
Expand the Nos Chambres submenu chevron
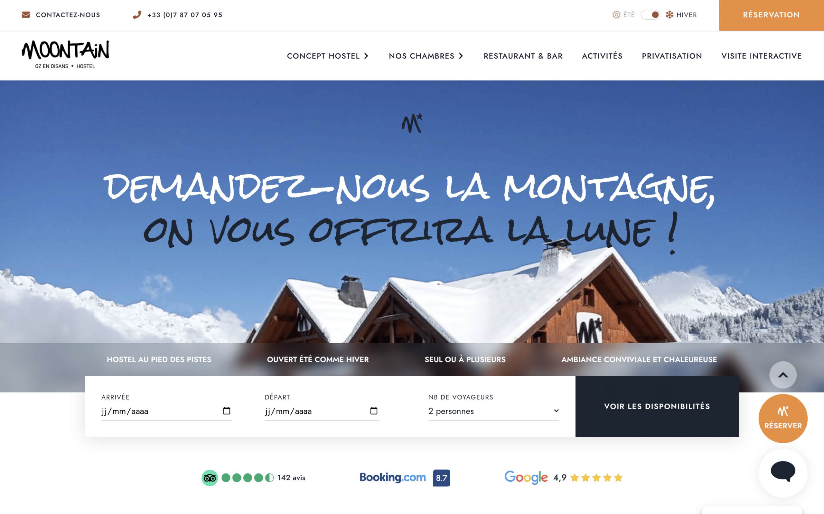pyautogui.click(x=461, y=56)
